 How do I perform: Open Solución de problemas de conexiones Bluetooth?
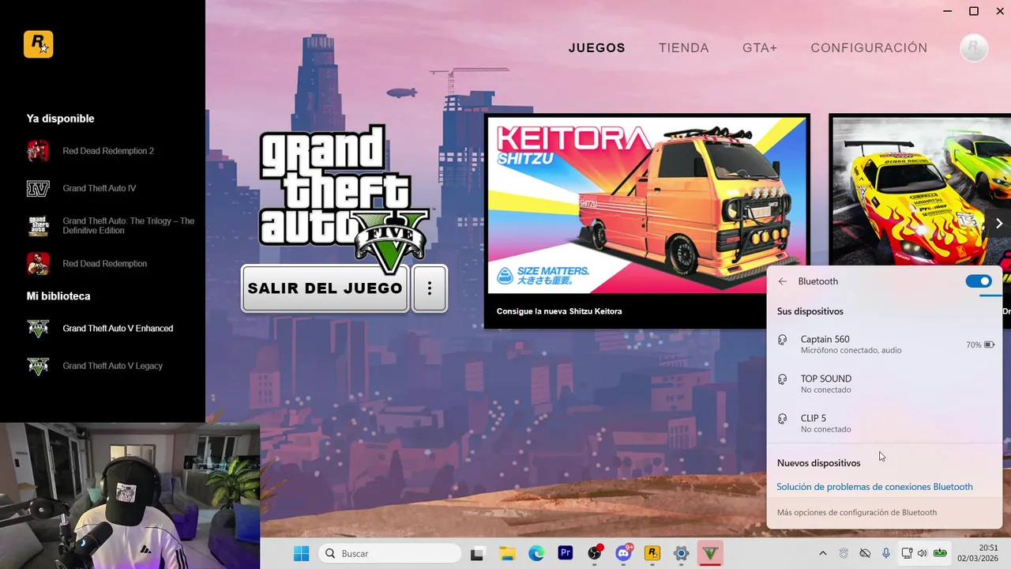pos(874,487)
